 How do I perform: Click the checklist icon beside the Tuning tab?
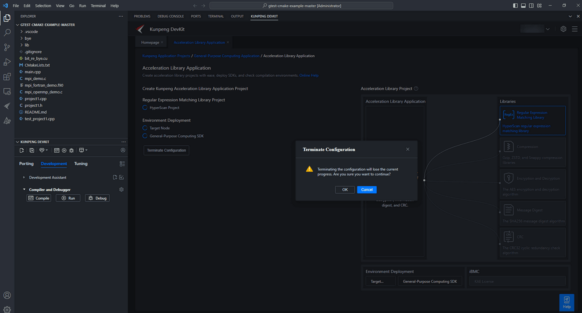[x=122, y=164]
